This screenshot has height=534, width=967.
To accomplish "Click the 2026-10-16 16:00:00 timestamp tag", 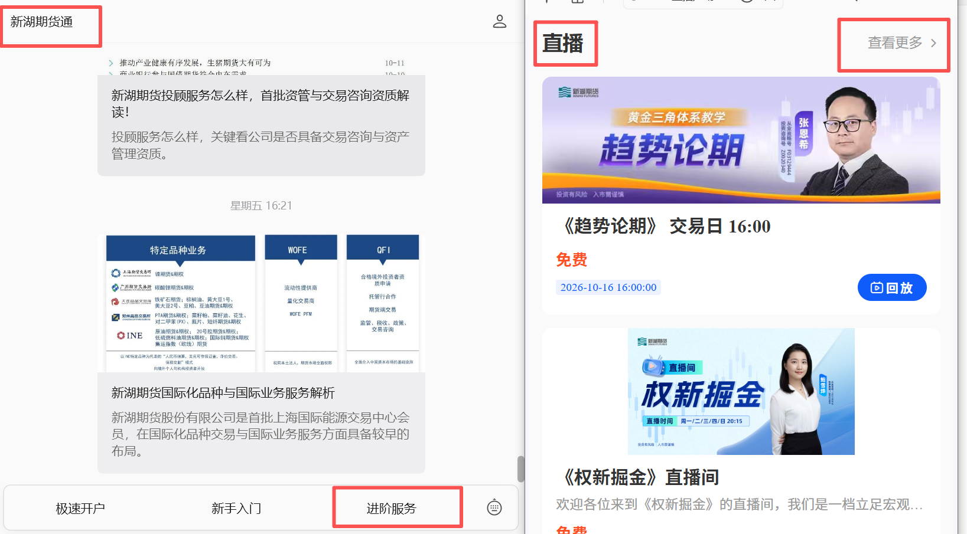I will click(608, 287).
